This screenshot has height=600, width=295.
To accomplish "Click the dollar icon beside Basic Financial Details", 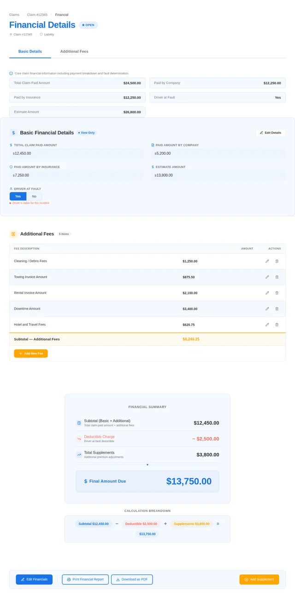I will click(13, 133).
